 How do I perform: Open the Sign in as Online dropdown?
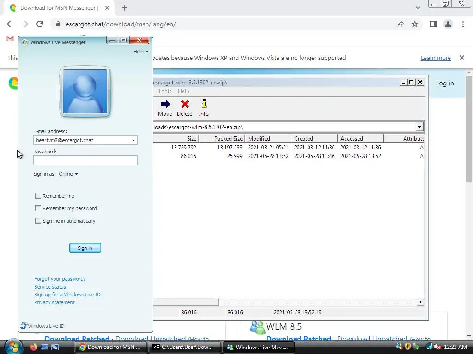68,174
